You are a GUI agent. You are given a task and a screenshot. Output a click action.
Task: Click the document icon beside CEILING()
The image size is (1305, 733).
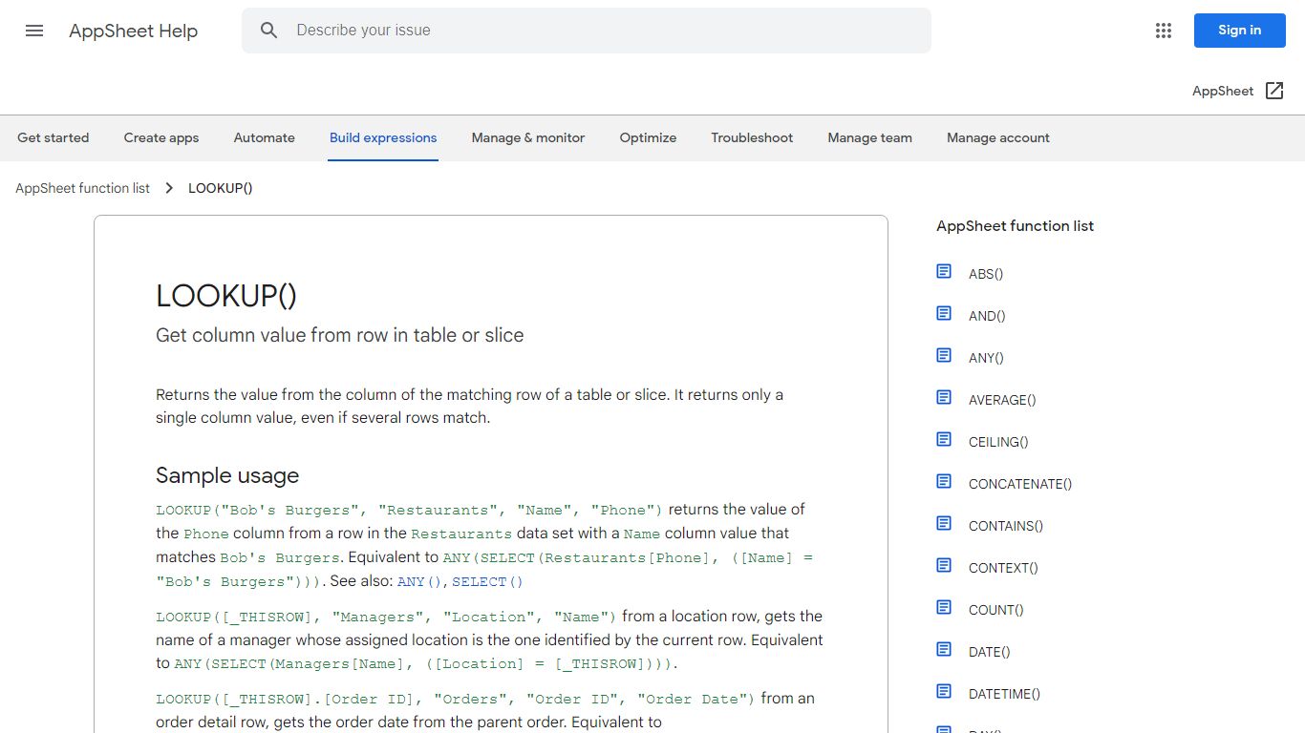[x=944, y=440]
